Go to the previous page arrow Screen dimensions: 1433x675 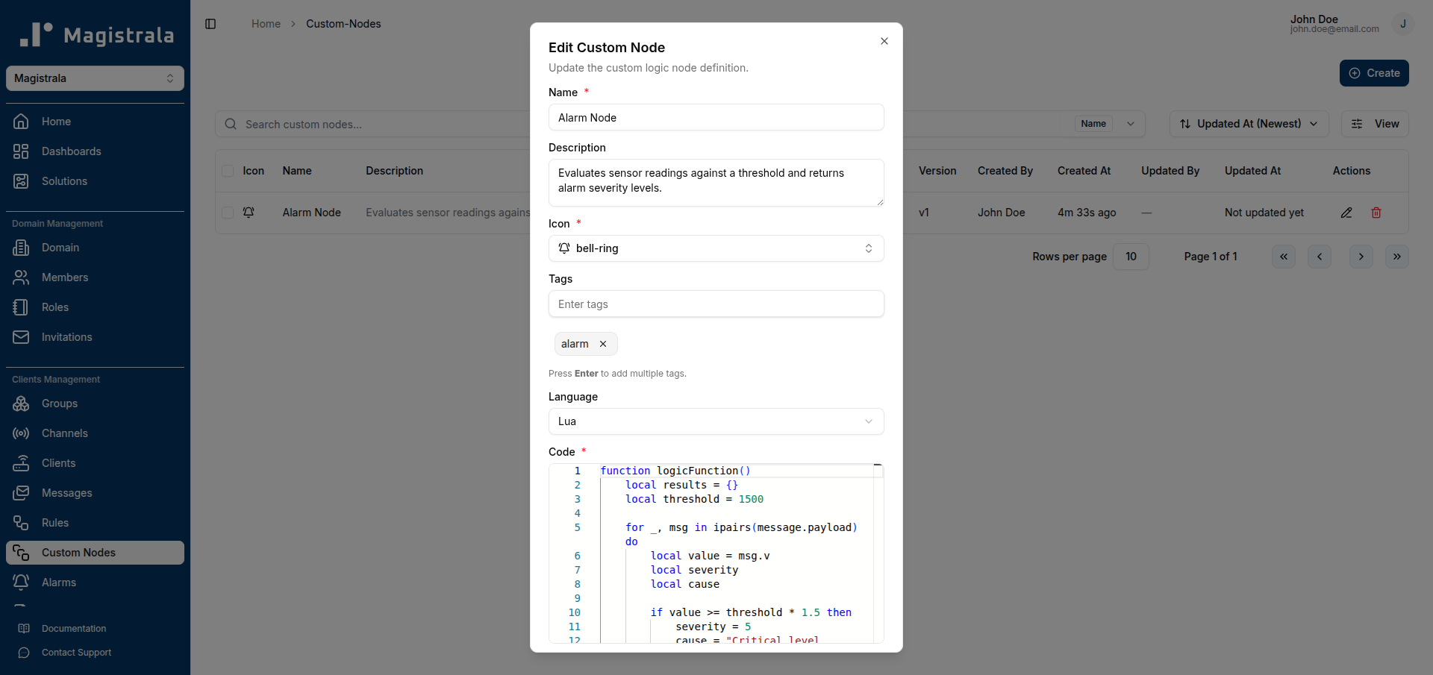click(x=1320, y=257)
